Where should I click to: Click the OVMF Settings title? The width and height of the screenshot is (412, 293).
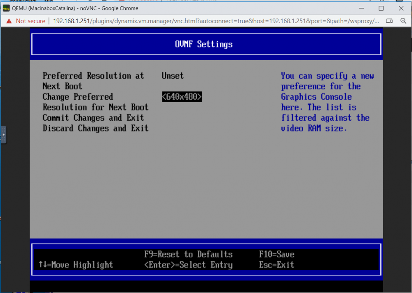[204, 44]
